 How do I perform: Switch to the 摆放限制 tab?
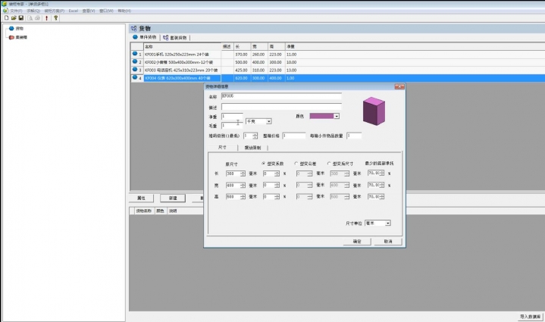coord(254,147)
